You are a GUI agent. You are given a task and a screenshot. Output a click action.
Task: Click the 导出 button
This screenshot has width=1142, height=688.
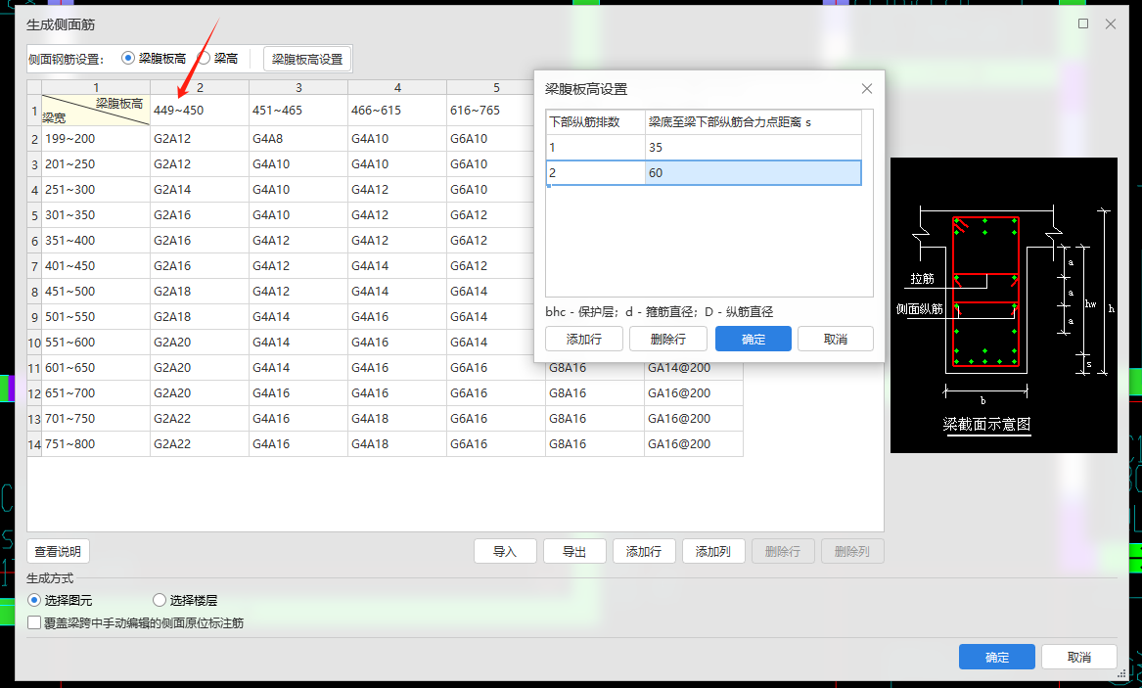coord(574,551)
